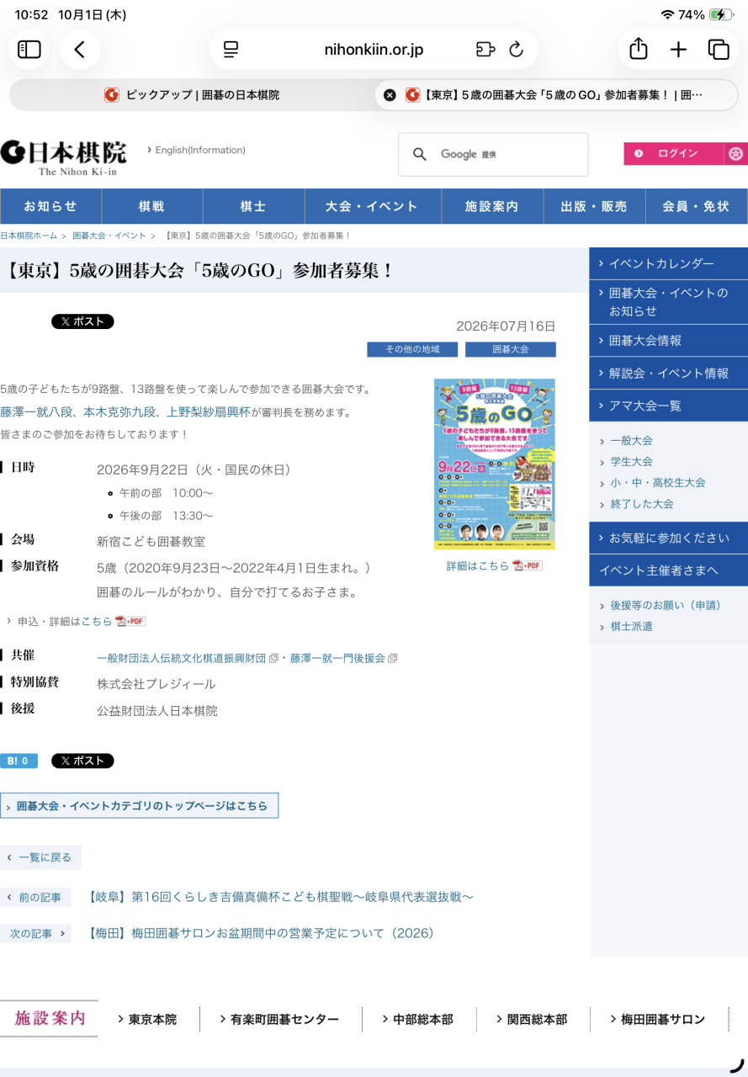Show the tab overview grid
748x1077 pixels.
[719, 50]
